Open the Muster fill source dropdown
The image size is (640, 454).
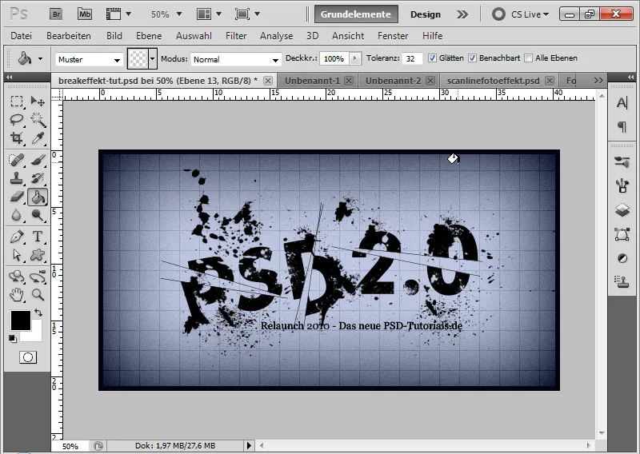(89, 60)
